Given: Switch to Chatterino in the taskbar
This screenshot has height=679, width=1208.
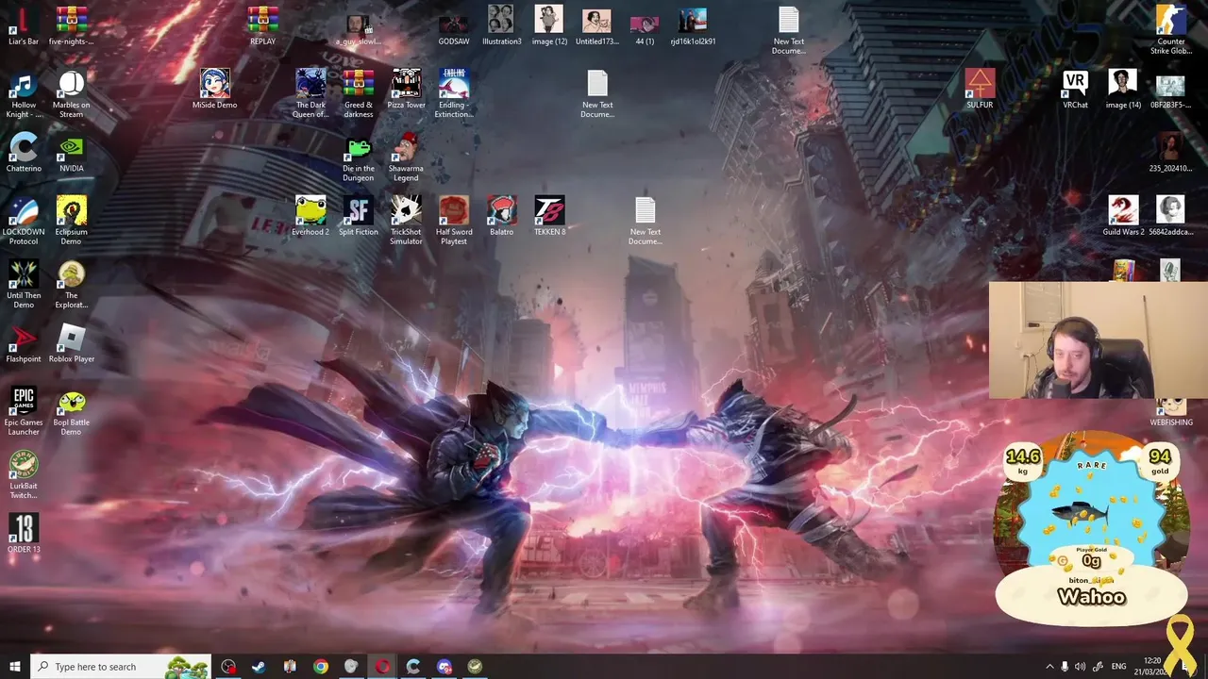Looking at the screenshot, I should point(413,667).
